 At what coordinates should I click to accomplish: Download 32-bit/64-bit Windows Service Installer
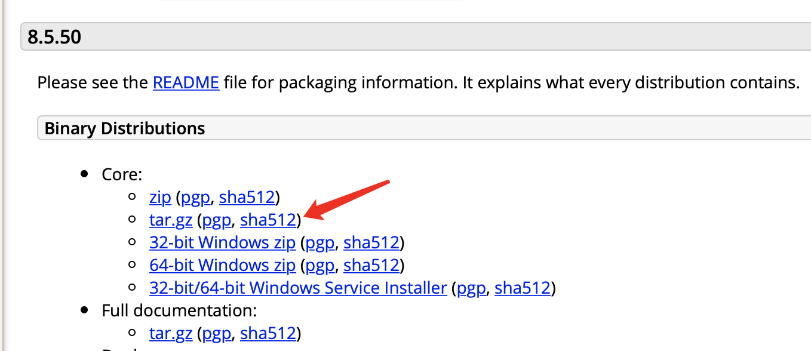pyautogui.click(x=298, y=288)
